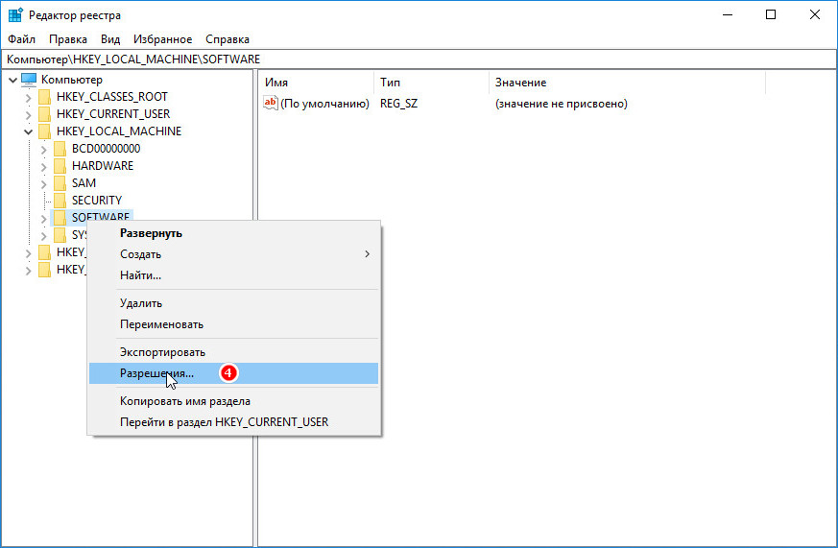
Task: Expand the SOFTWARE key arrow
Action: [44, 219]
